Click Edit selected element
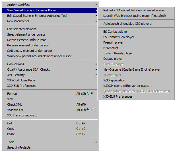This screenshot has height=152, width=177. (x=22, y=29)
